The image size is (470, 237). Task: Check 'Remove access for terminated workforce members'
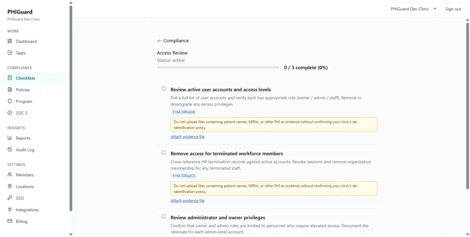tap(164, 152)
